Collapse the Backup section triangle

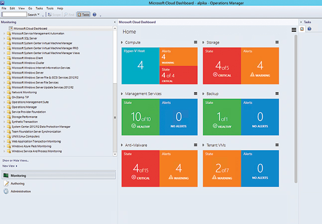[x=204, y=94]
